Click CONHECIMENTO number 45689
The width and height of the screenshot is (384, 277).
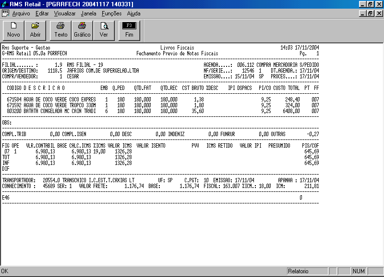(x=49, y=186)
